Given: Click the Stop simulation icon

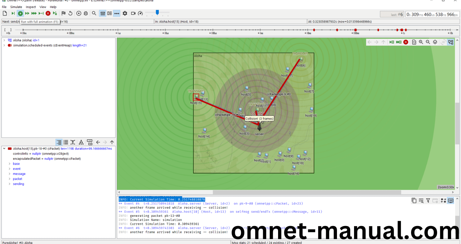Looking at the screenshot, I should point(48,13).
